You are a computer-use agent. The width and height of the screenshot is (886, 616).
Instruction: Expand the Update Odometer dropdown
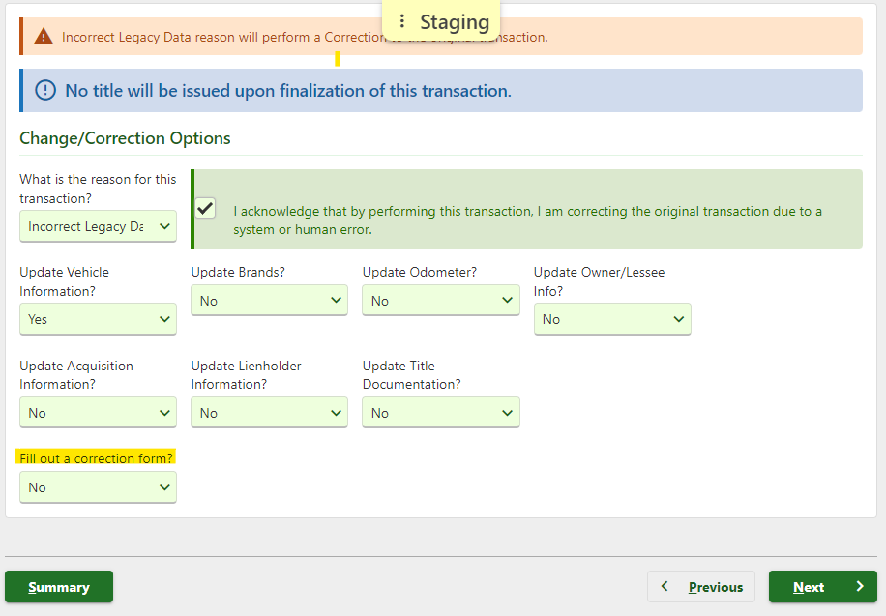point(440,301)
